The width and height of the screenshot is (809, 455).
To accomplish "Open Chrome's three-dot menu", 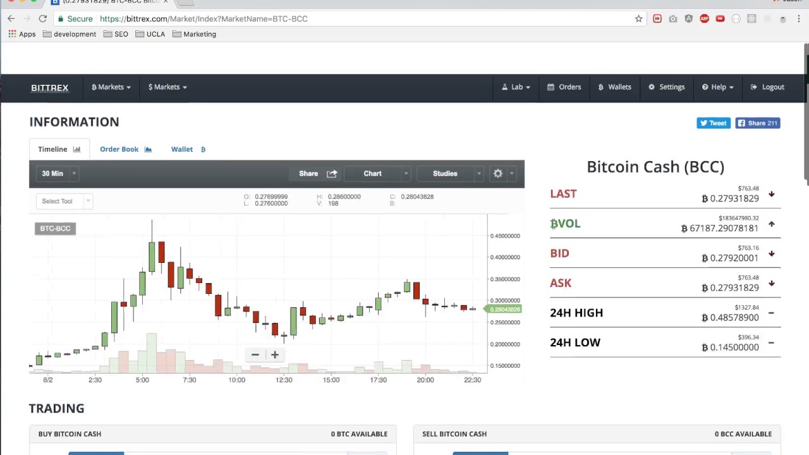I will (798, 19).
